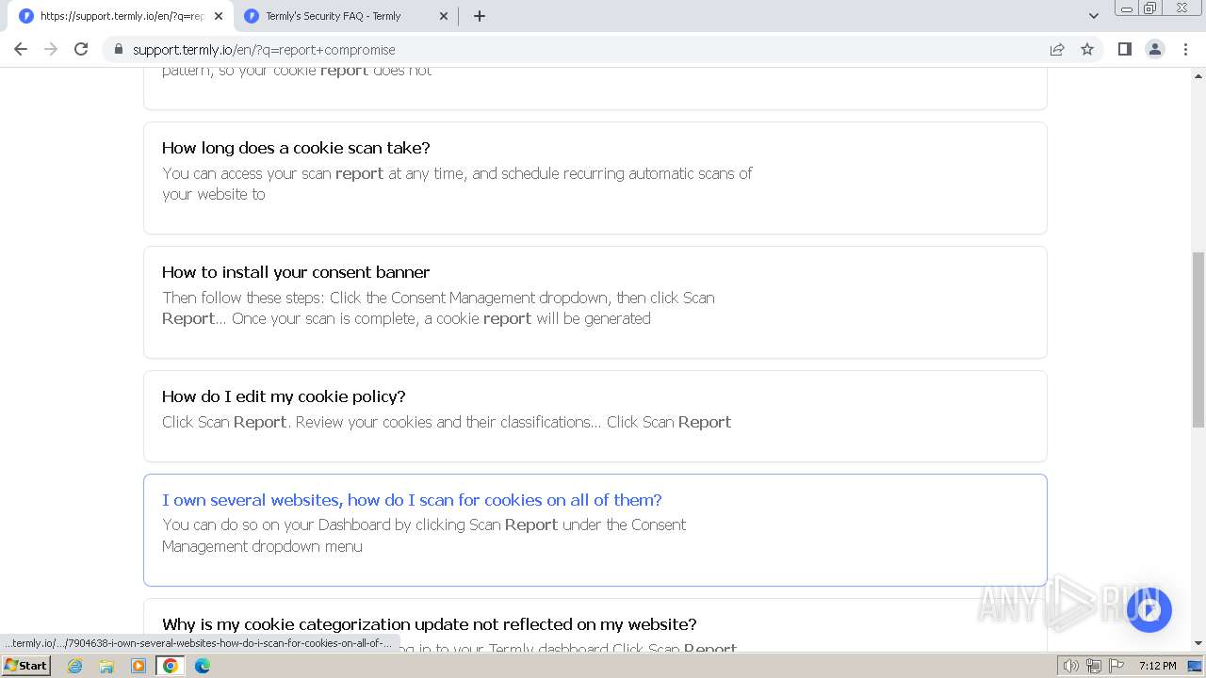1206x678 pixels.
Task: Click the page vertical scrollbar thumb
Action: point(1198,339)
